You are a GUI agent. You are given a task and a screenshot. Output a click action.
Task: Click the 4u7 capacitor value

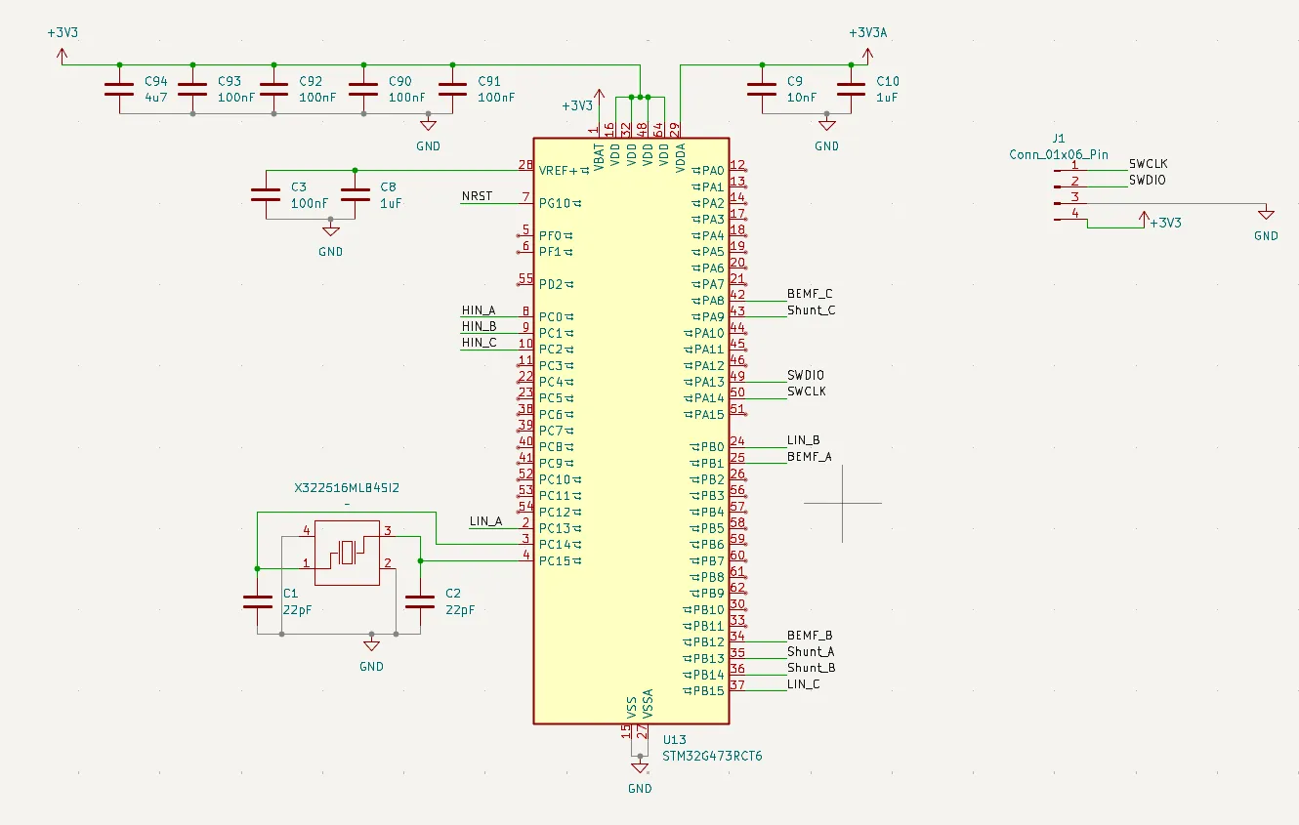156,98
